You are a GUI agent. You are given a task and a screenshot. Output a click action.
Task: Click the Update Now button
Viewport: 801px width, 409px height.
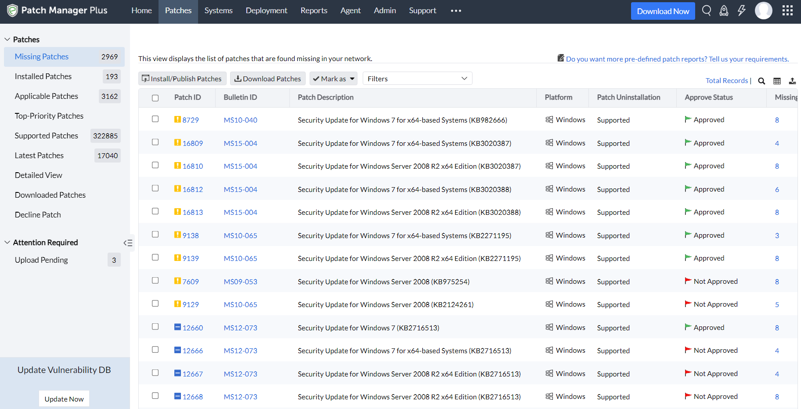(64, 399)
